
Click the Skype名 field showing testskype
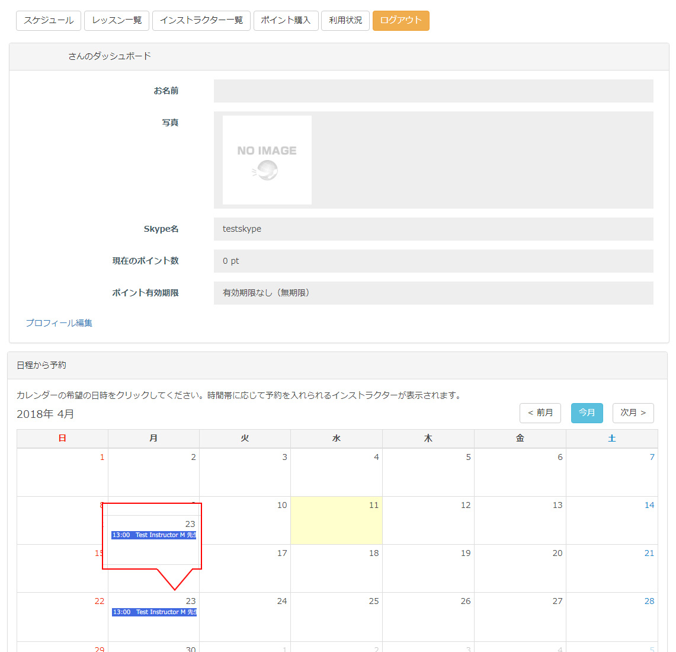tap(433, 229)
